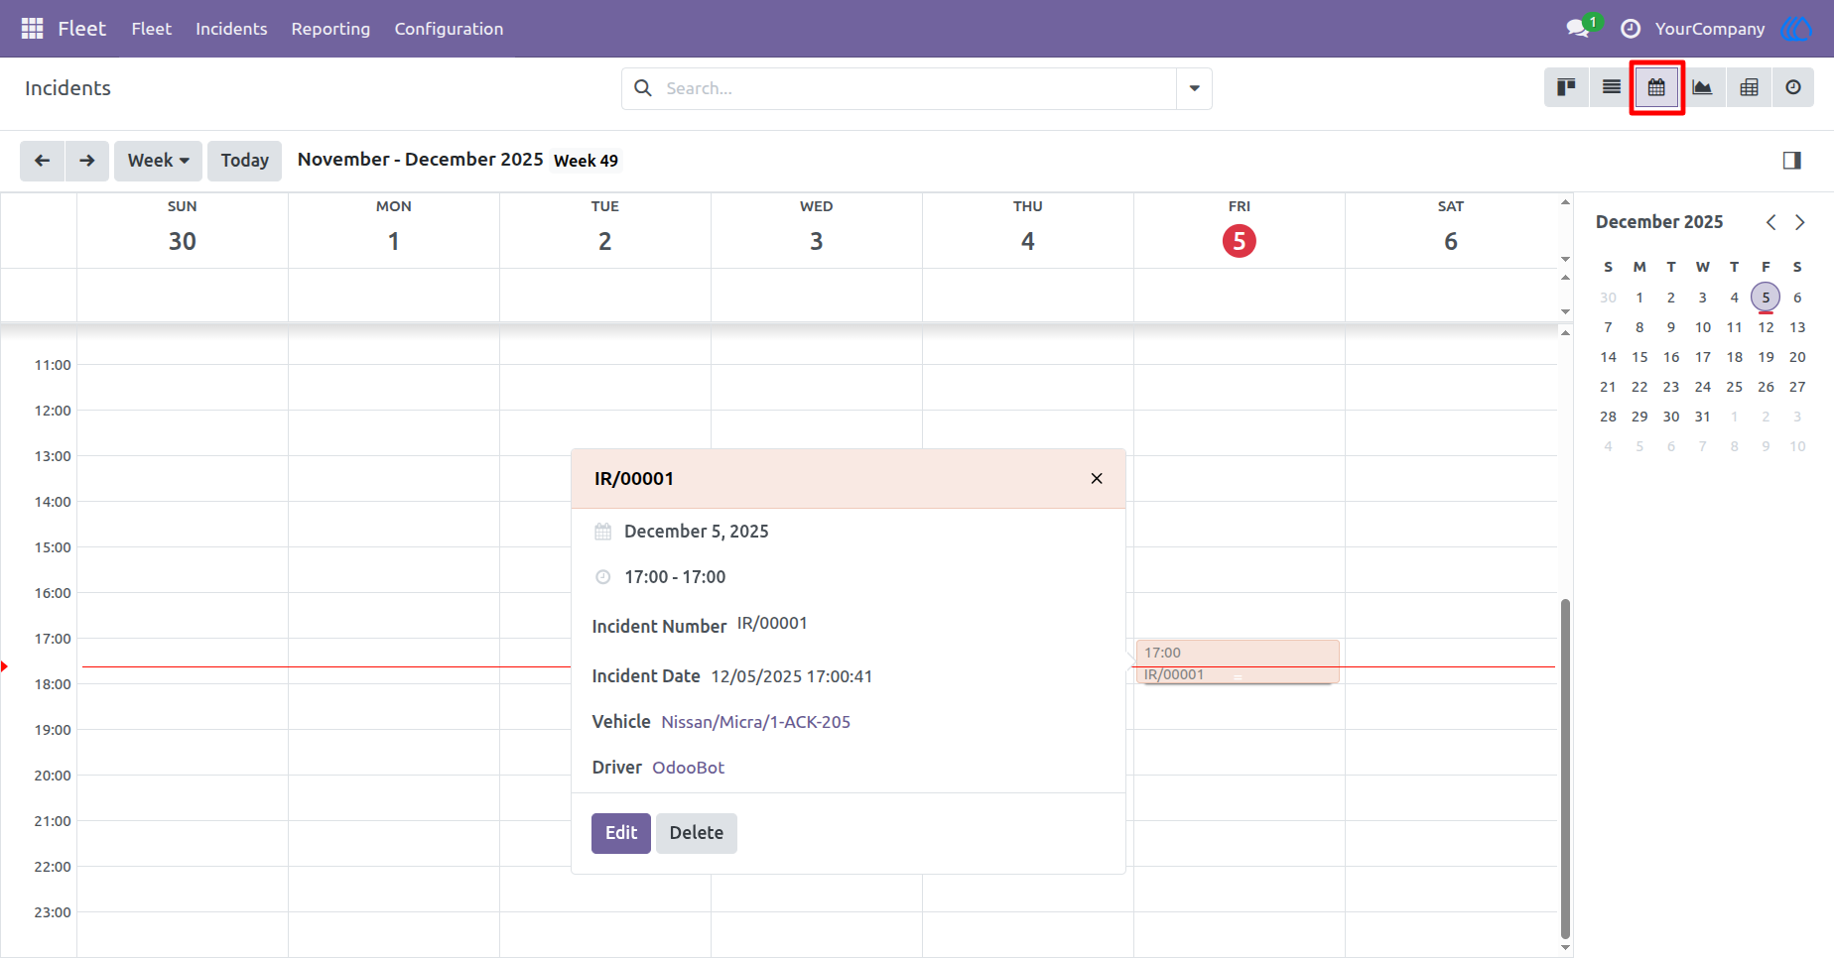Viewport: 1834px width, 958px height.
Task: Click the Incident Number value IR/00001
Action: coord(772,624)
